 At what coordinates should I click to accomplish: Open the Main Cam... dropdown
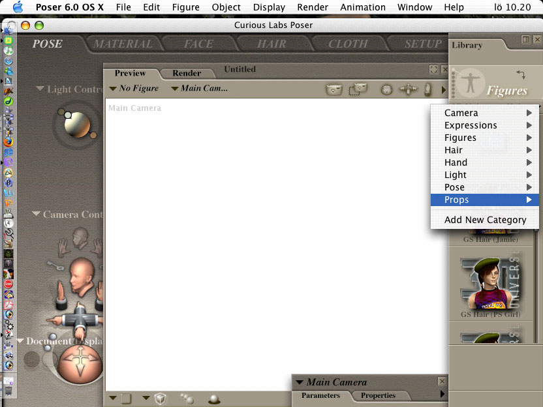point(200,89)
